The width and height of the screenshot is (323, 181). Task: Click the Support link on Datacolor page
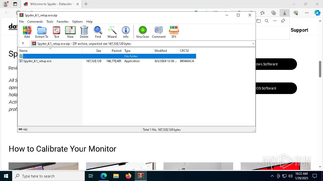point(300,30)
